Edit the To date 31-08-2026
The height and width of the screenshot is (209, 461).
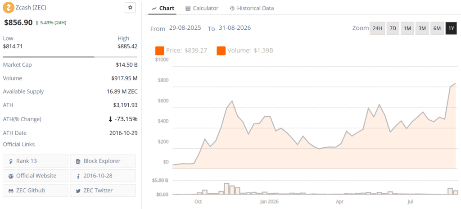point(235,28)
